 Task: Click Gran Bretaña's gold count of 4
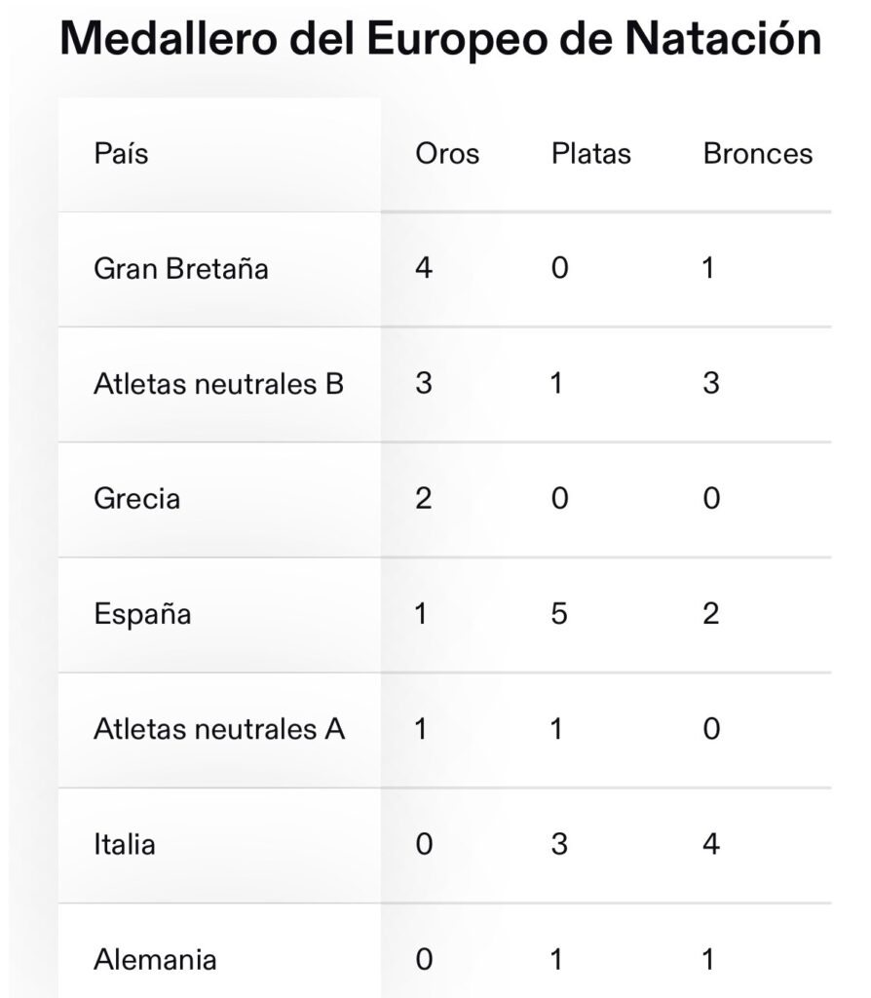click(x=424, y=268)
